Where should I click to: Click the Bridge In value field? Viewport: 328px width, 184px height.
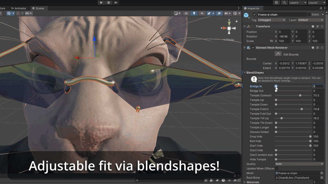tap(318, 86)
